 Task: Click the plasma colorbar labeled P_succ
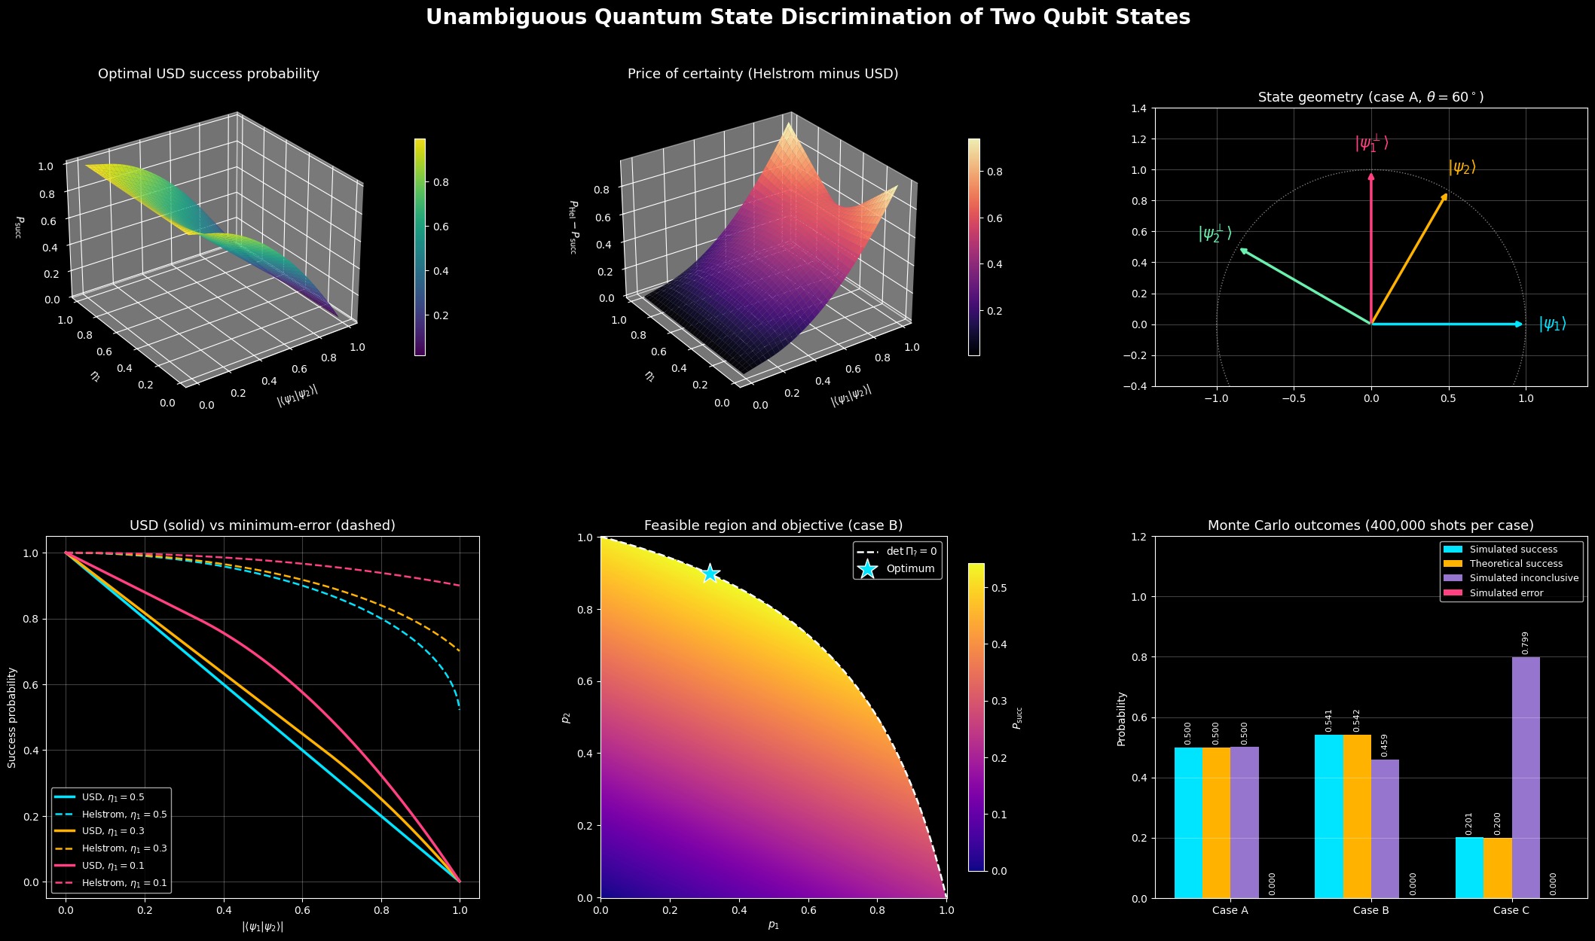[x=976, y=717]
